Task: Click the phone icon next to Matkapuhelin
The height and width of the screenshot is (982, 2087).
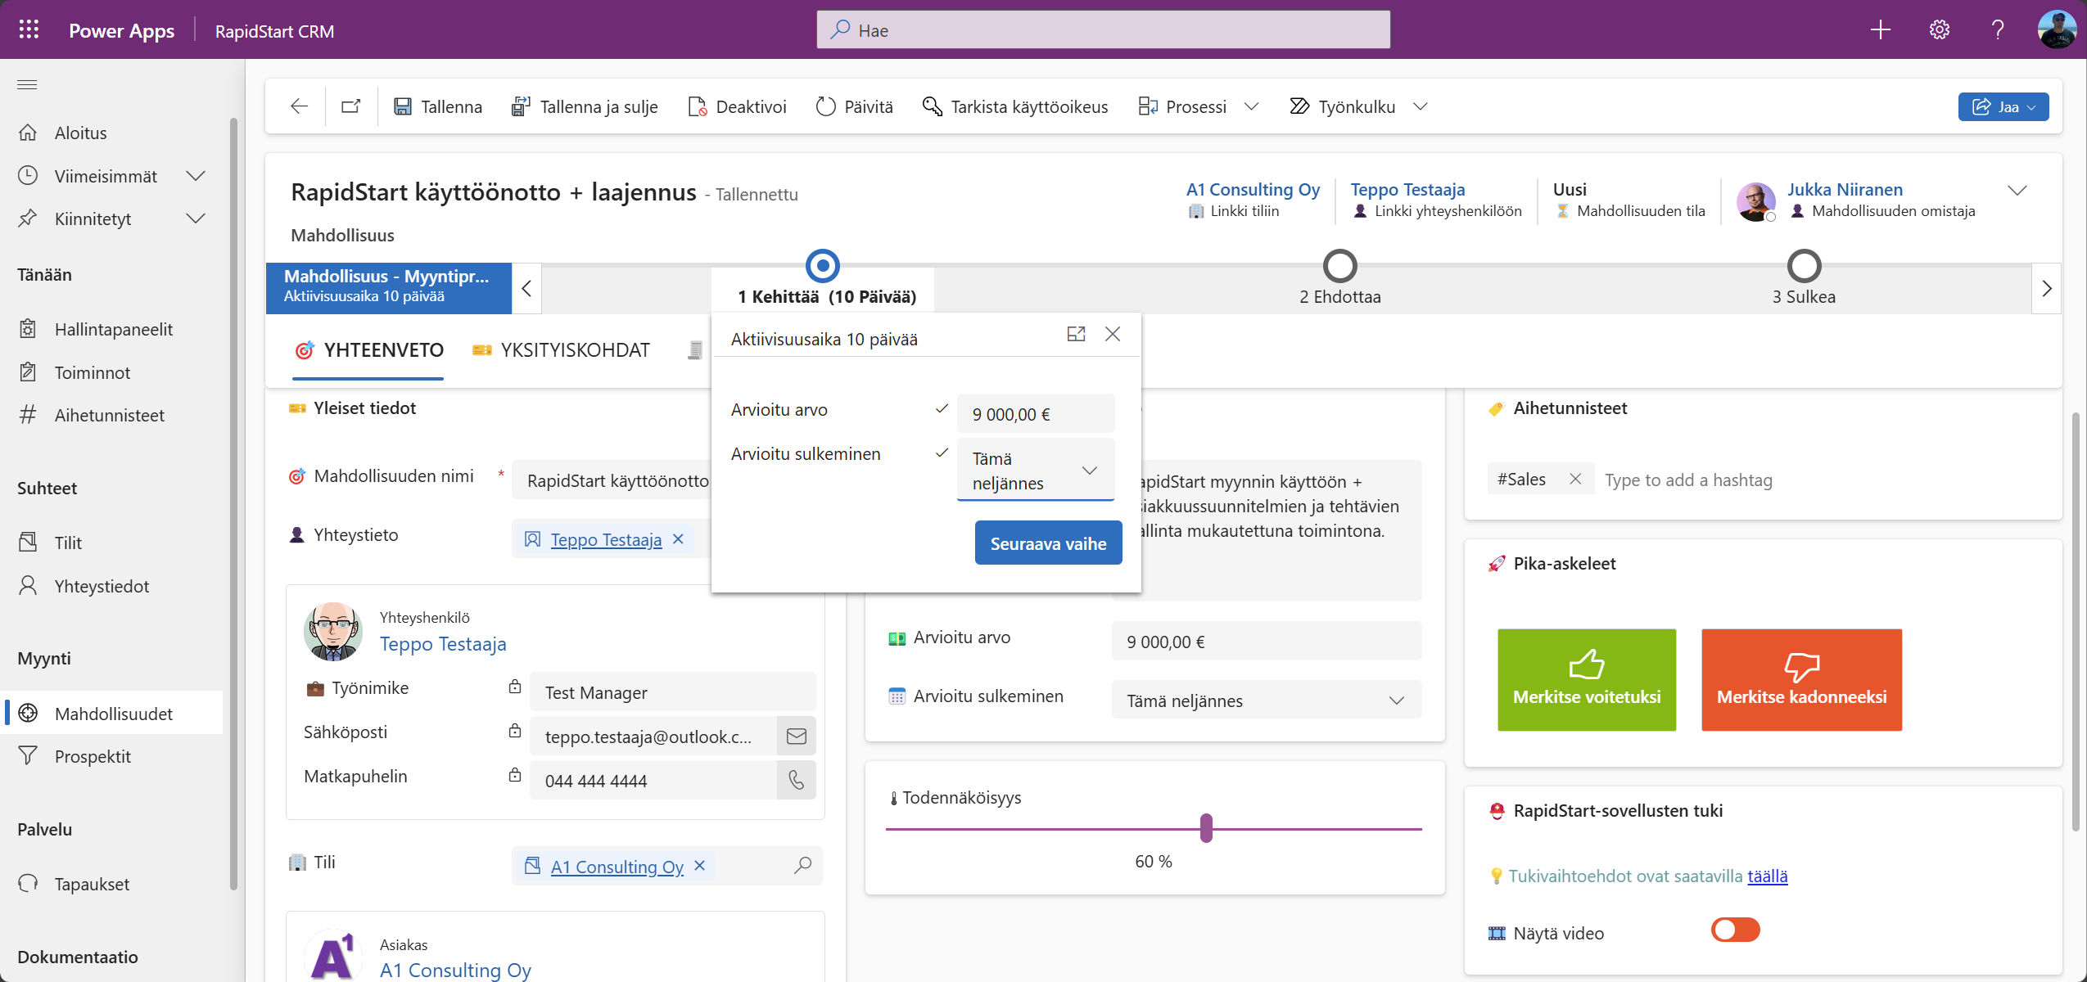Action: (796, 781)
